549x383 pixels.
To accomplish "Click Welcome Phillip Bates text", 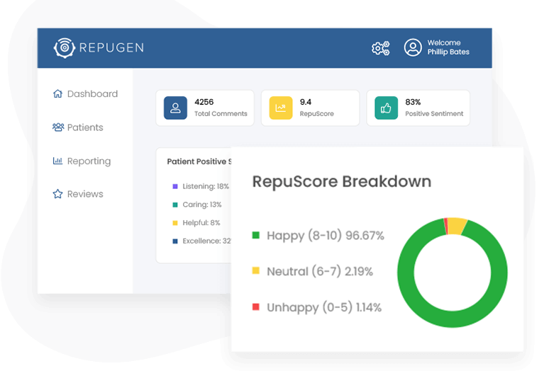I will pos(448,47).
